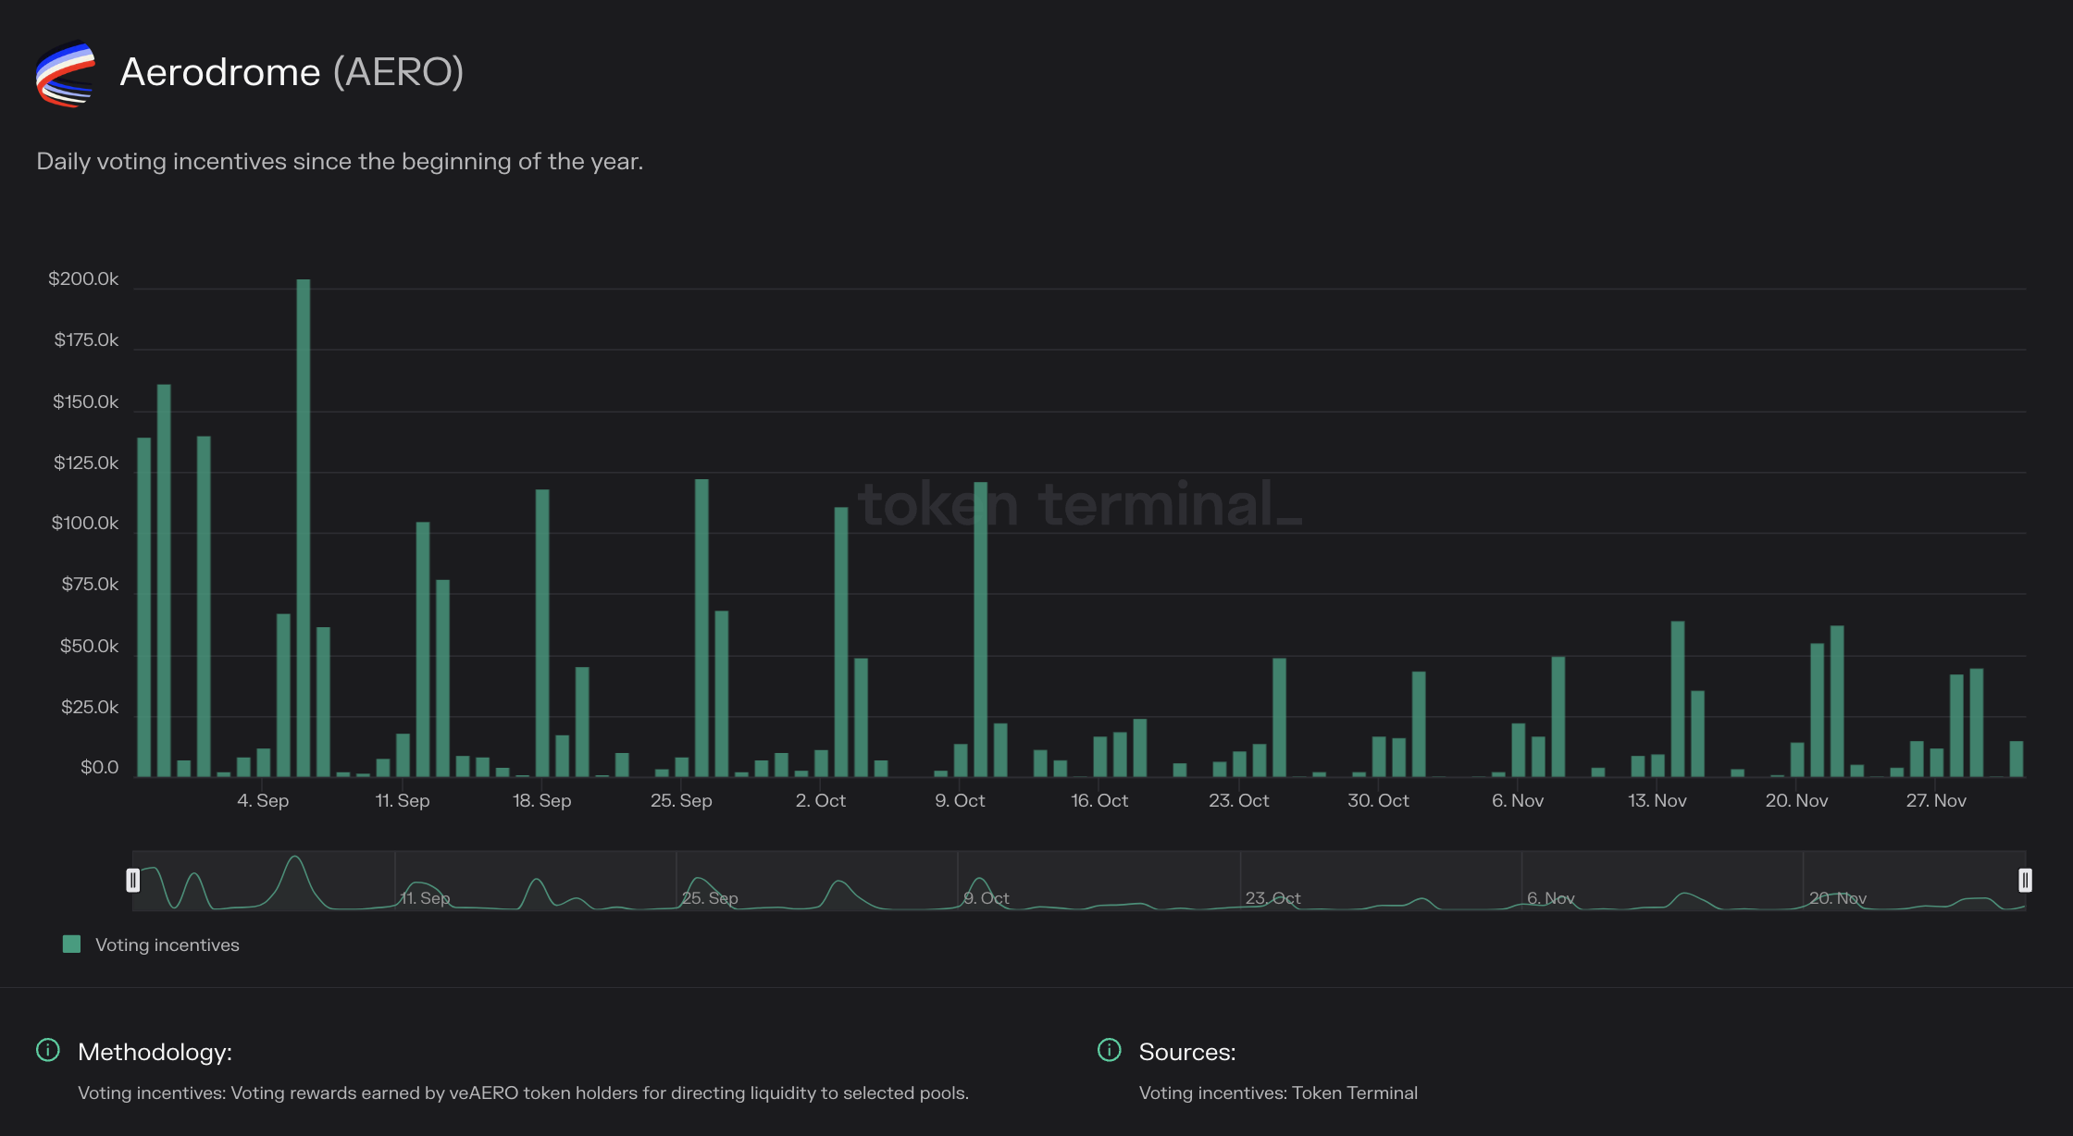Click the green Voting incentives legend swatch

pyautogui.click(x=71, y=944)
